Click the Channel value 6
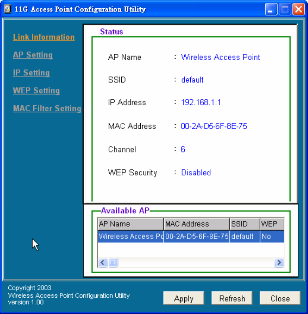Image resolution: width=308 pixels, height=314 pixels. 183,149
